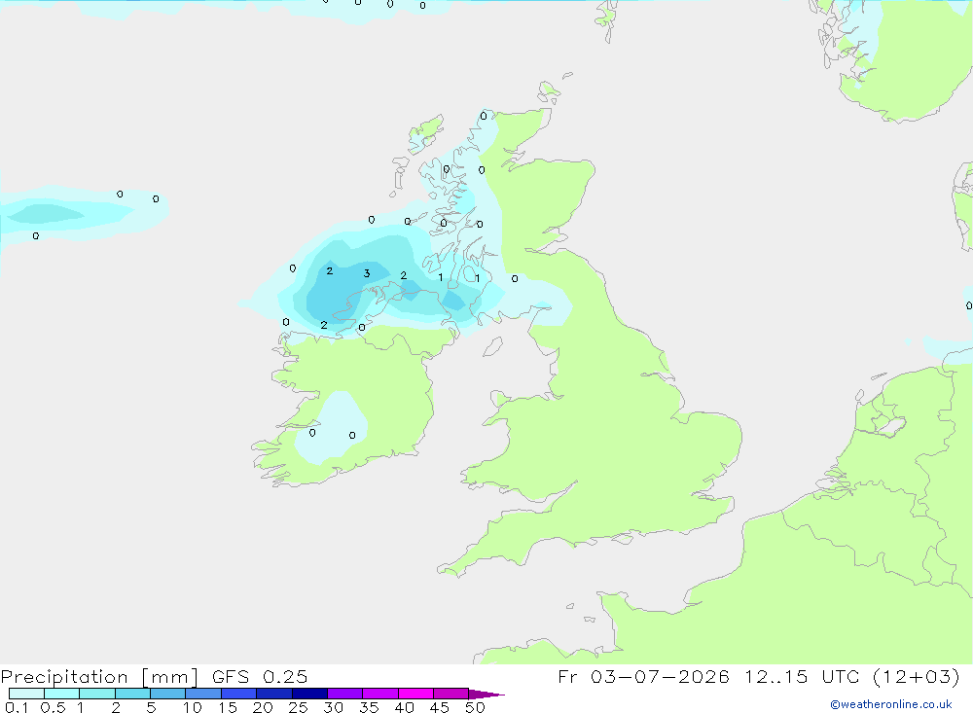
Task: Choose the 15–20 mm legend color segment
Action: tap(239, 694)
